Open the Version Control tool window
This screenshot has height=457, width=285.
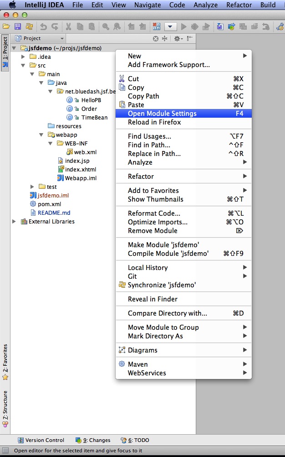click(x=41, y=440)
